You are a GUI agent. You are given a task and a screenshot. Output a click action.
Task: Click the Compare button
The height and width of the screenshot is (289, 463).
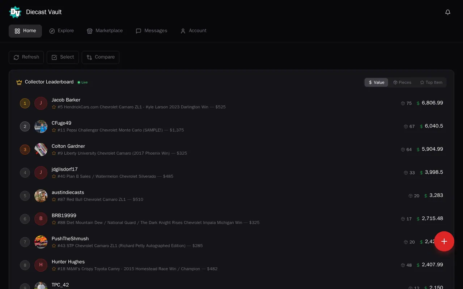(x=101, y=57)
